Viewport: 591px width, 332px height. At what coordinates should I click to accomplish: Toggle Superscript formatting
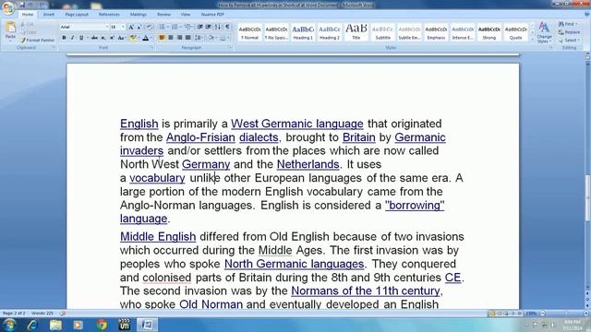coord(112,38)
